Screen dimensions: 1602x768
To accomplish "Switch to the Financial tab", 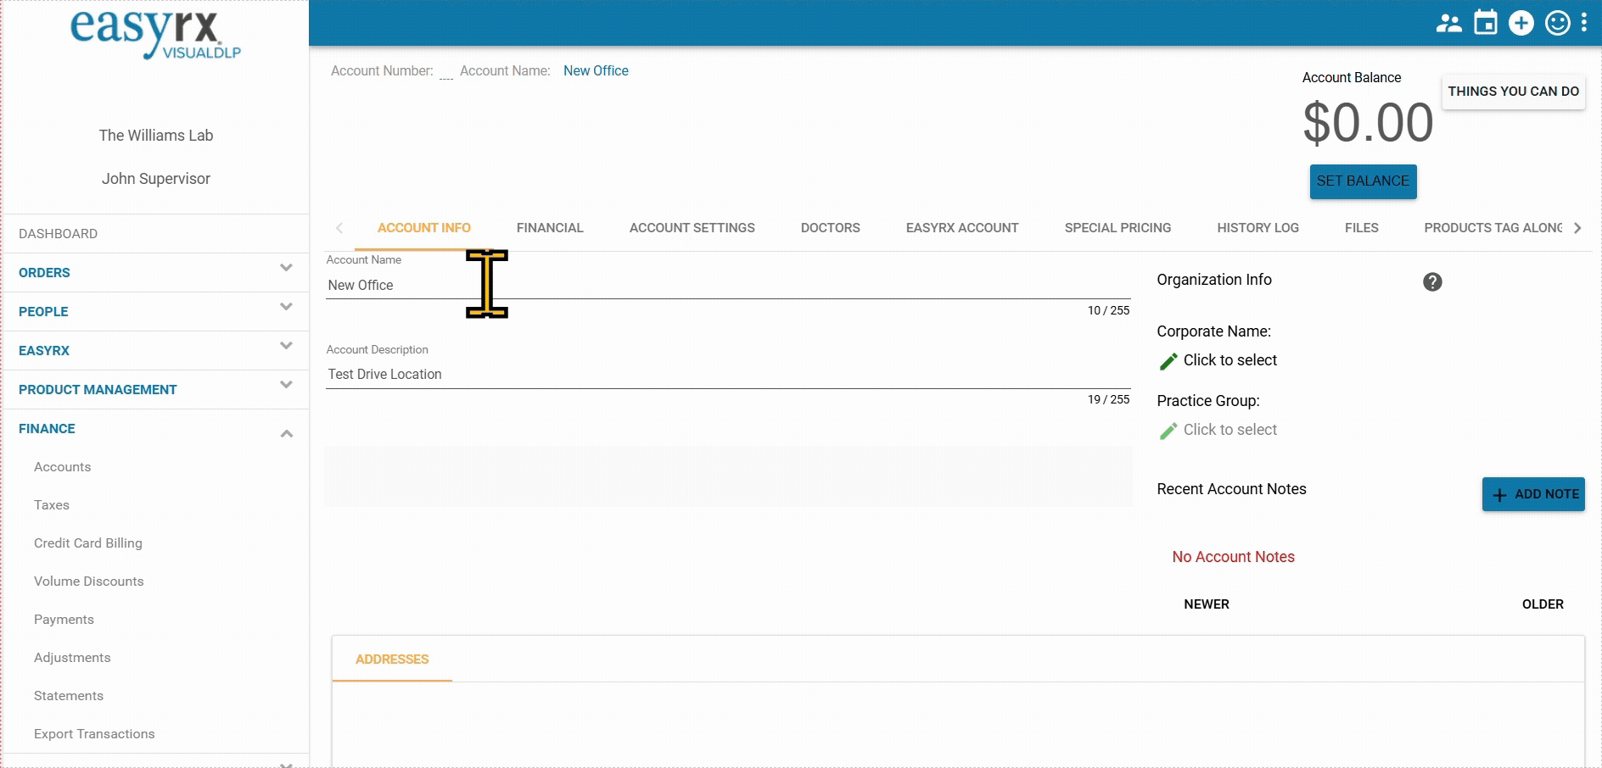I will [x=550, y=228].
